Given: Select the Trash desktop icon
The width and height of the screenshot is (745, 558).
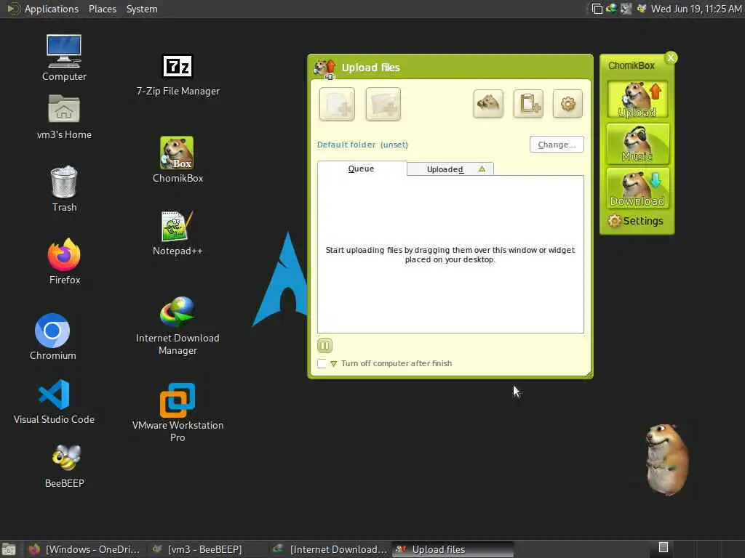Looking at the screenshot, I should (x=64, y=189).
